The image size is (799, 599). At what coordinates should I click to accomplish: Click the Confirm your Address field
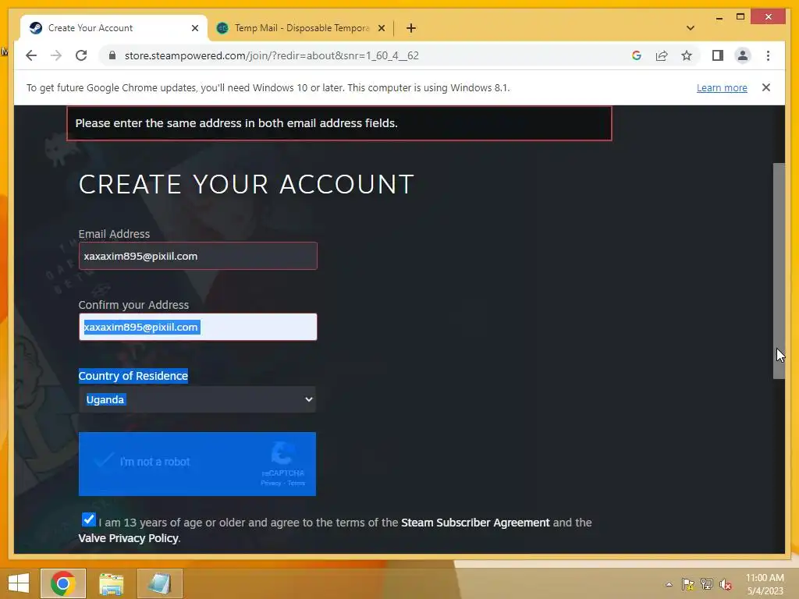click(197, 327)
